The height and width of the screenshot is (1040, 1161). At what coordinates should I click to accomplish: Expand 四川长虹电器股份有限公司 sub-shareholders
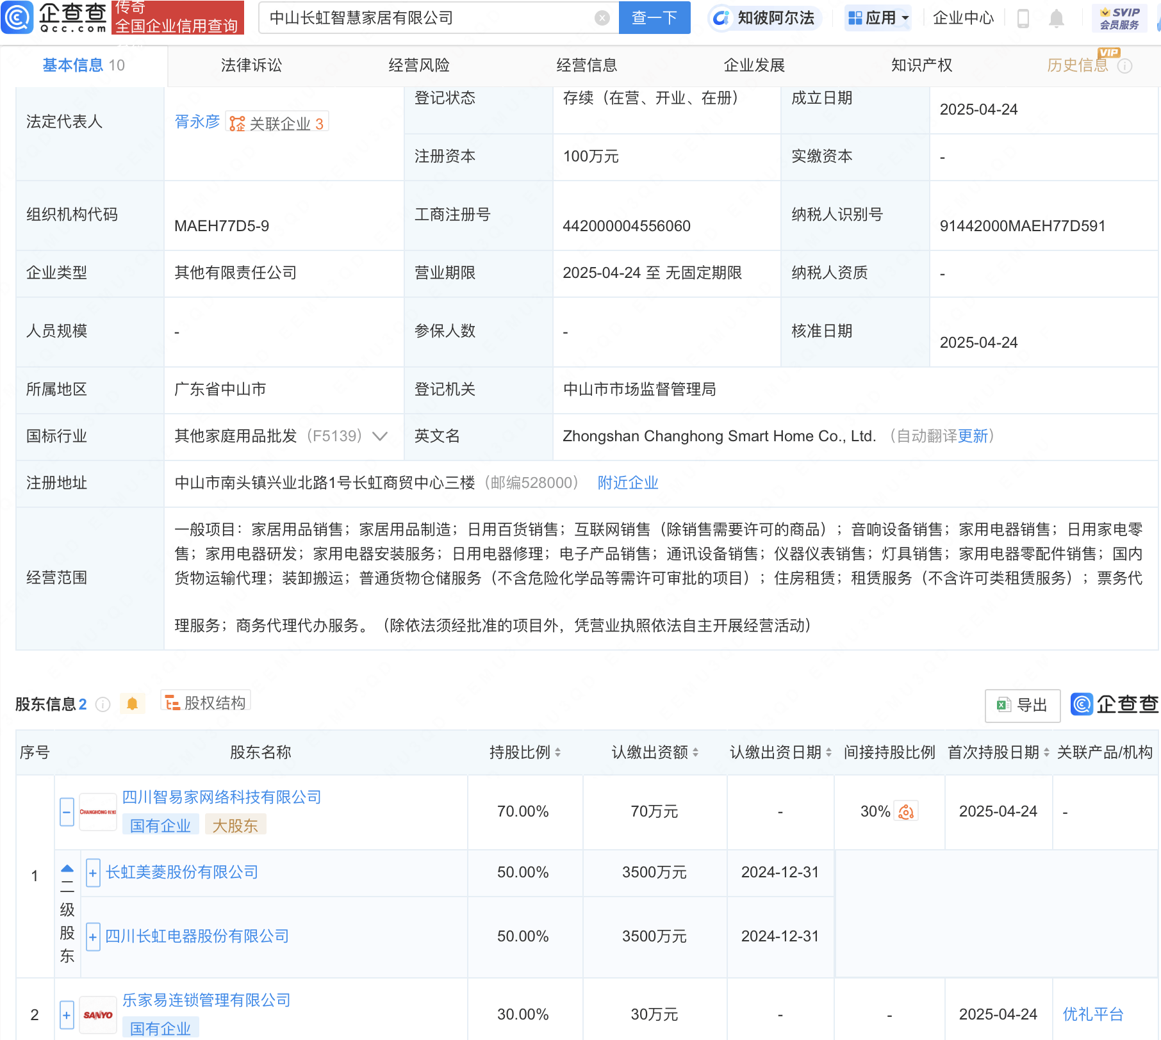[x=93, y=937]
